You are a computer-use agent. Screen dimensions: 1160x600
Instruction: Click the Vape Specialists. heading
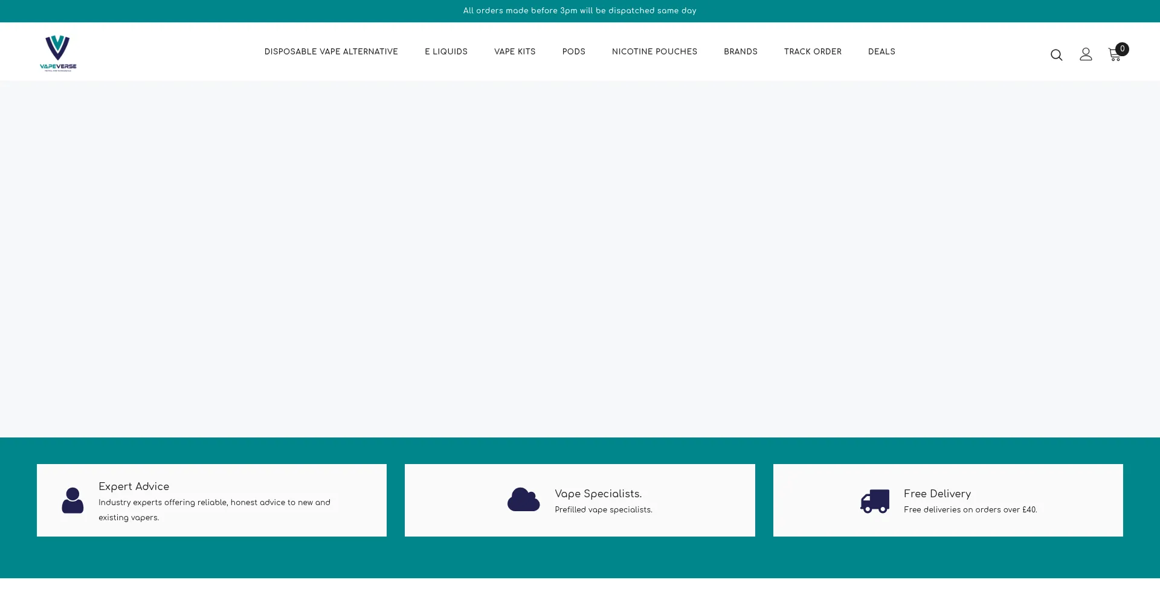598,494
